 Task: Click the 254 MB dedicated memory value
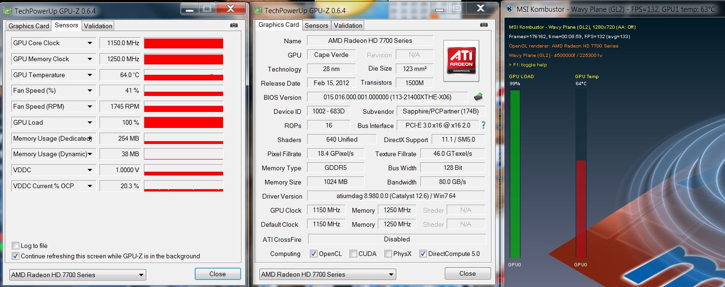(x=120, y=139)
